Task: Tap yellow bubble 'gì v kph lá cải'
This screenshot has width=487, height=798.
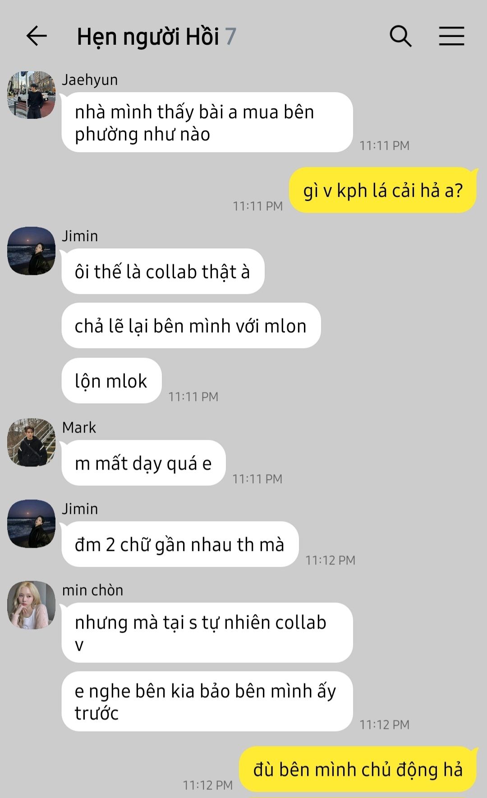Action: click(383, 190)
